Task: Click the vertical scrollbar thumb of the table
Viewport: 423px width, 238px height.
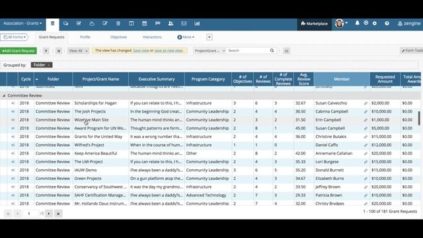Action: click(x=419, y=118)
